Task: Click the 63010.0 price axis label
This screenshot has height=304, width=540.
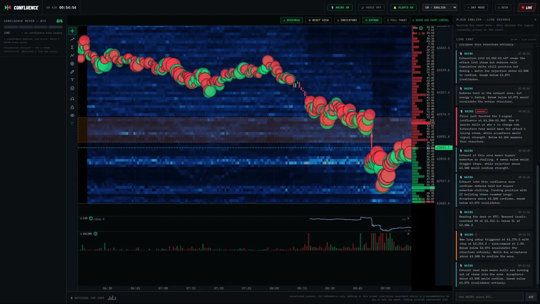Action: (x=443, y=159)
